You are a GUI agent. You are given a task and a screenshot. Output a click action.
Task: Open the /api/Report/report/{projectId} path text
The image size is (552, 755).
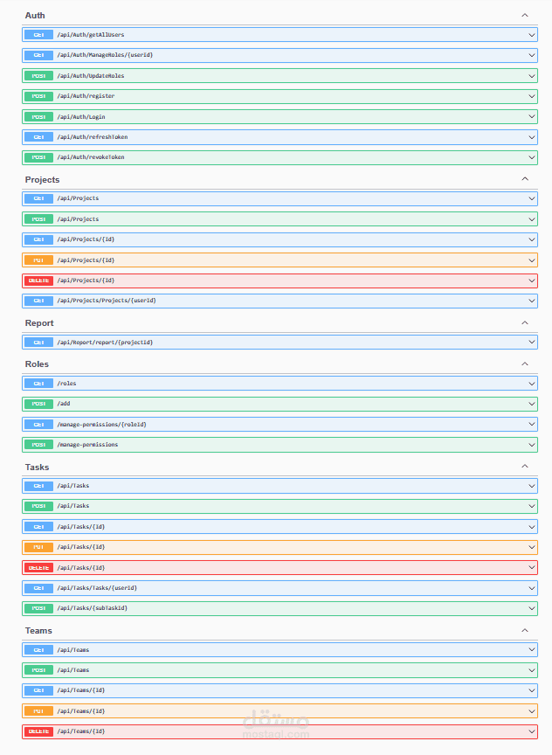click(105, 343)
